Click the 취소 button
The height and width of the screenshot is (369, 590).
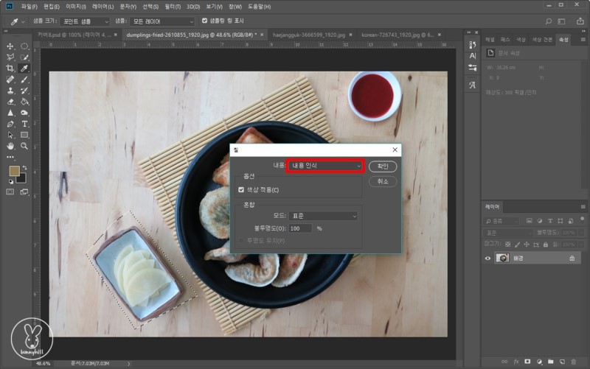(x=382, y=181)
